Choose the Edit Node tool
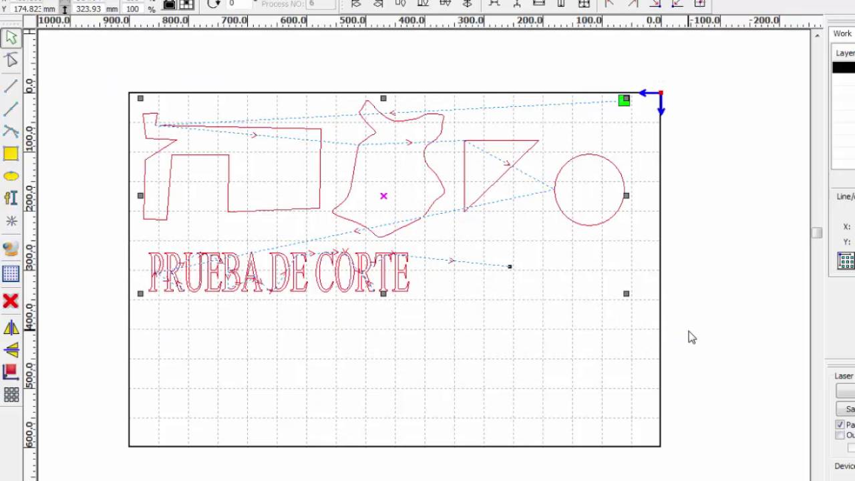 [11, 61]
